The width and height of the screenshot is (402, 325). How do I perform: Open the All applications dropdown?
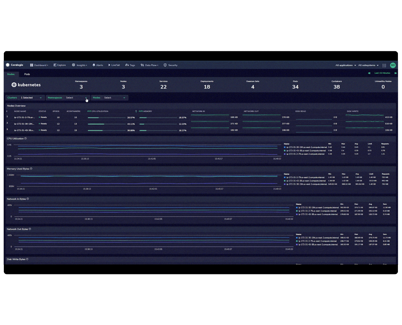[x=346, y=65]
